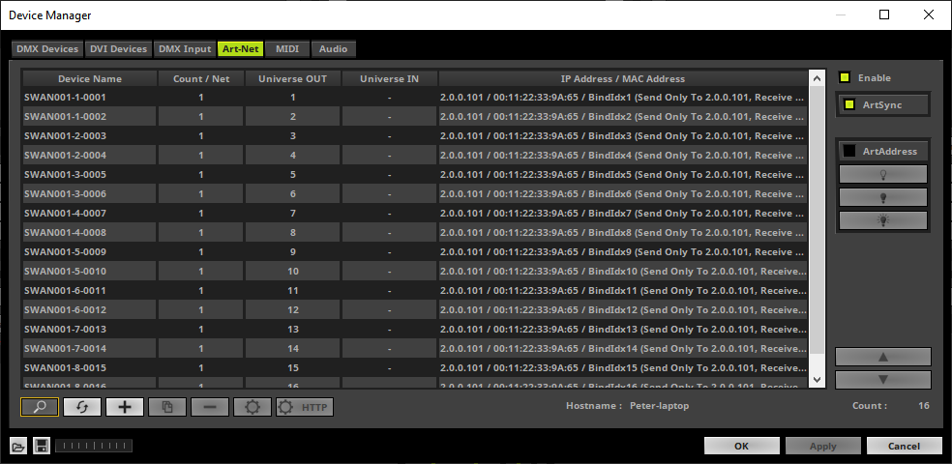Move selected device up with triangle button

coord(882,357)
